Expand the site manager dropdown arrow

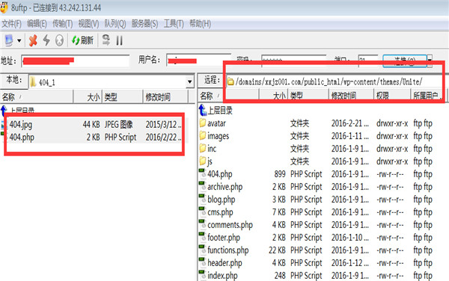click(19, 40)
